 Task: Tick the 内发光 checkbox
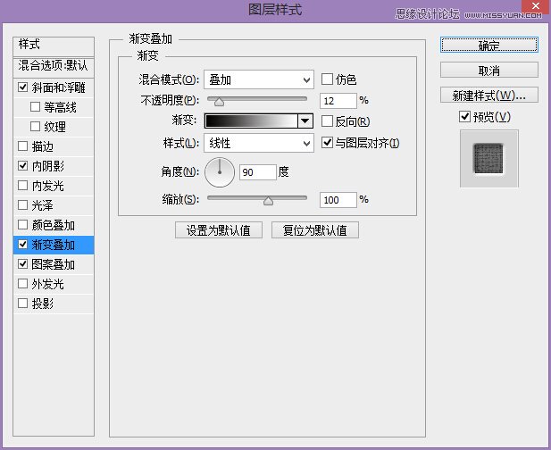(x=23, y=186)
